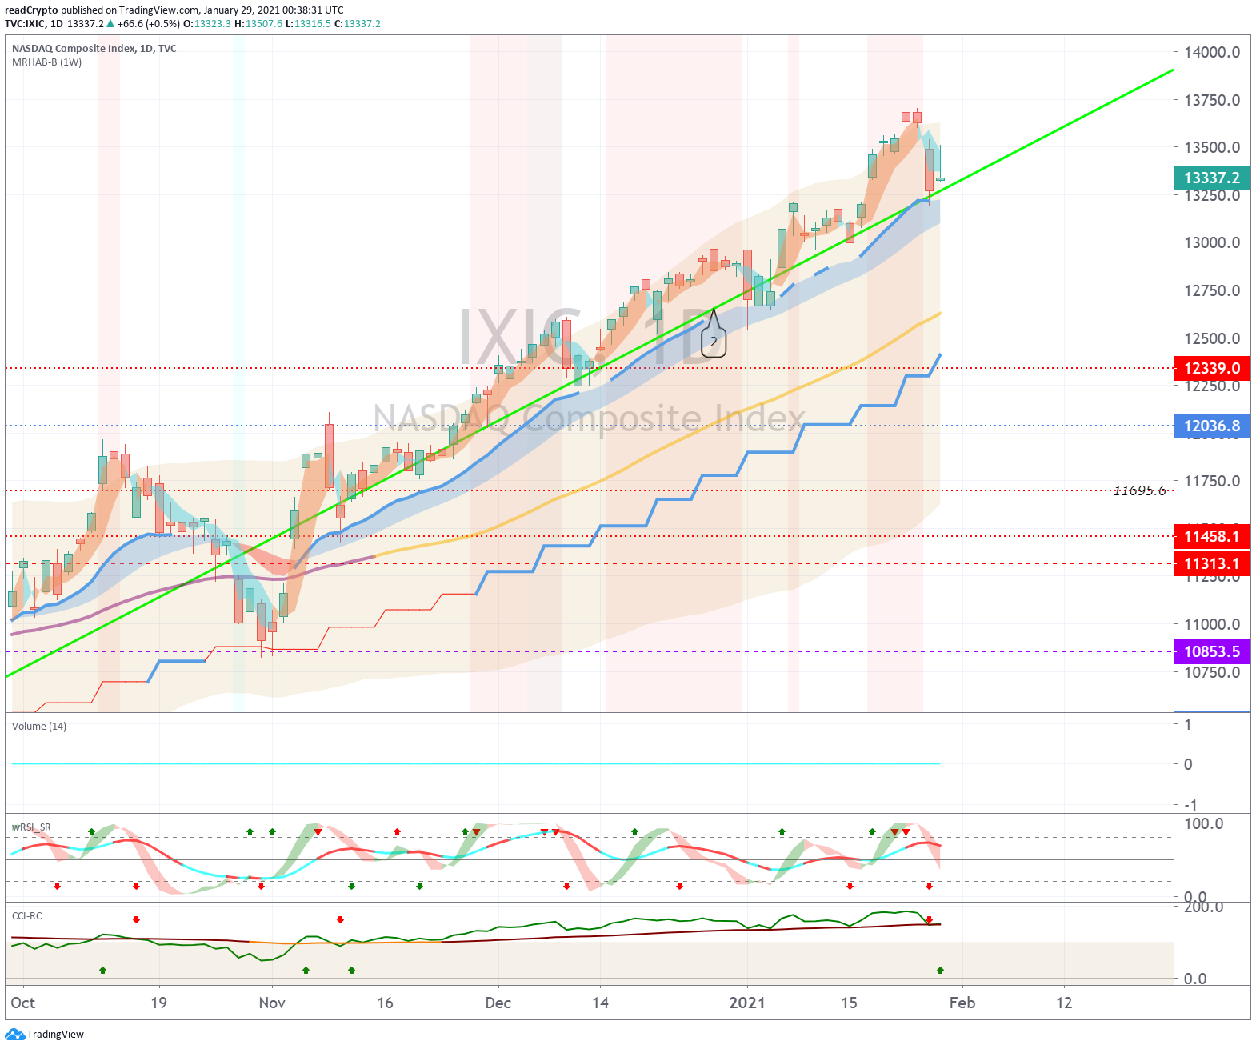Click the 12750.0 price axis label
This screenshot has width=1256, height=1049.
pyautogui.click(x=1212, y=290)
